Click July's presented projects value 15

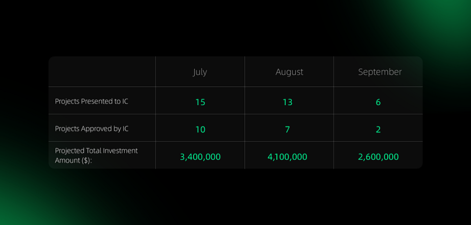pos(200,103)
